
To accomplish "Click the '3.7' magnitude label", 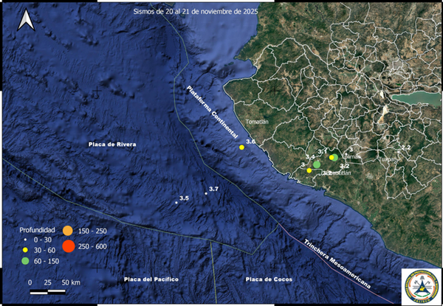I will (213, 189).
